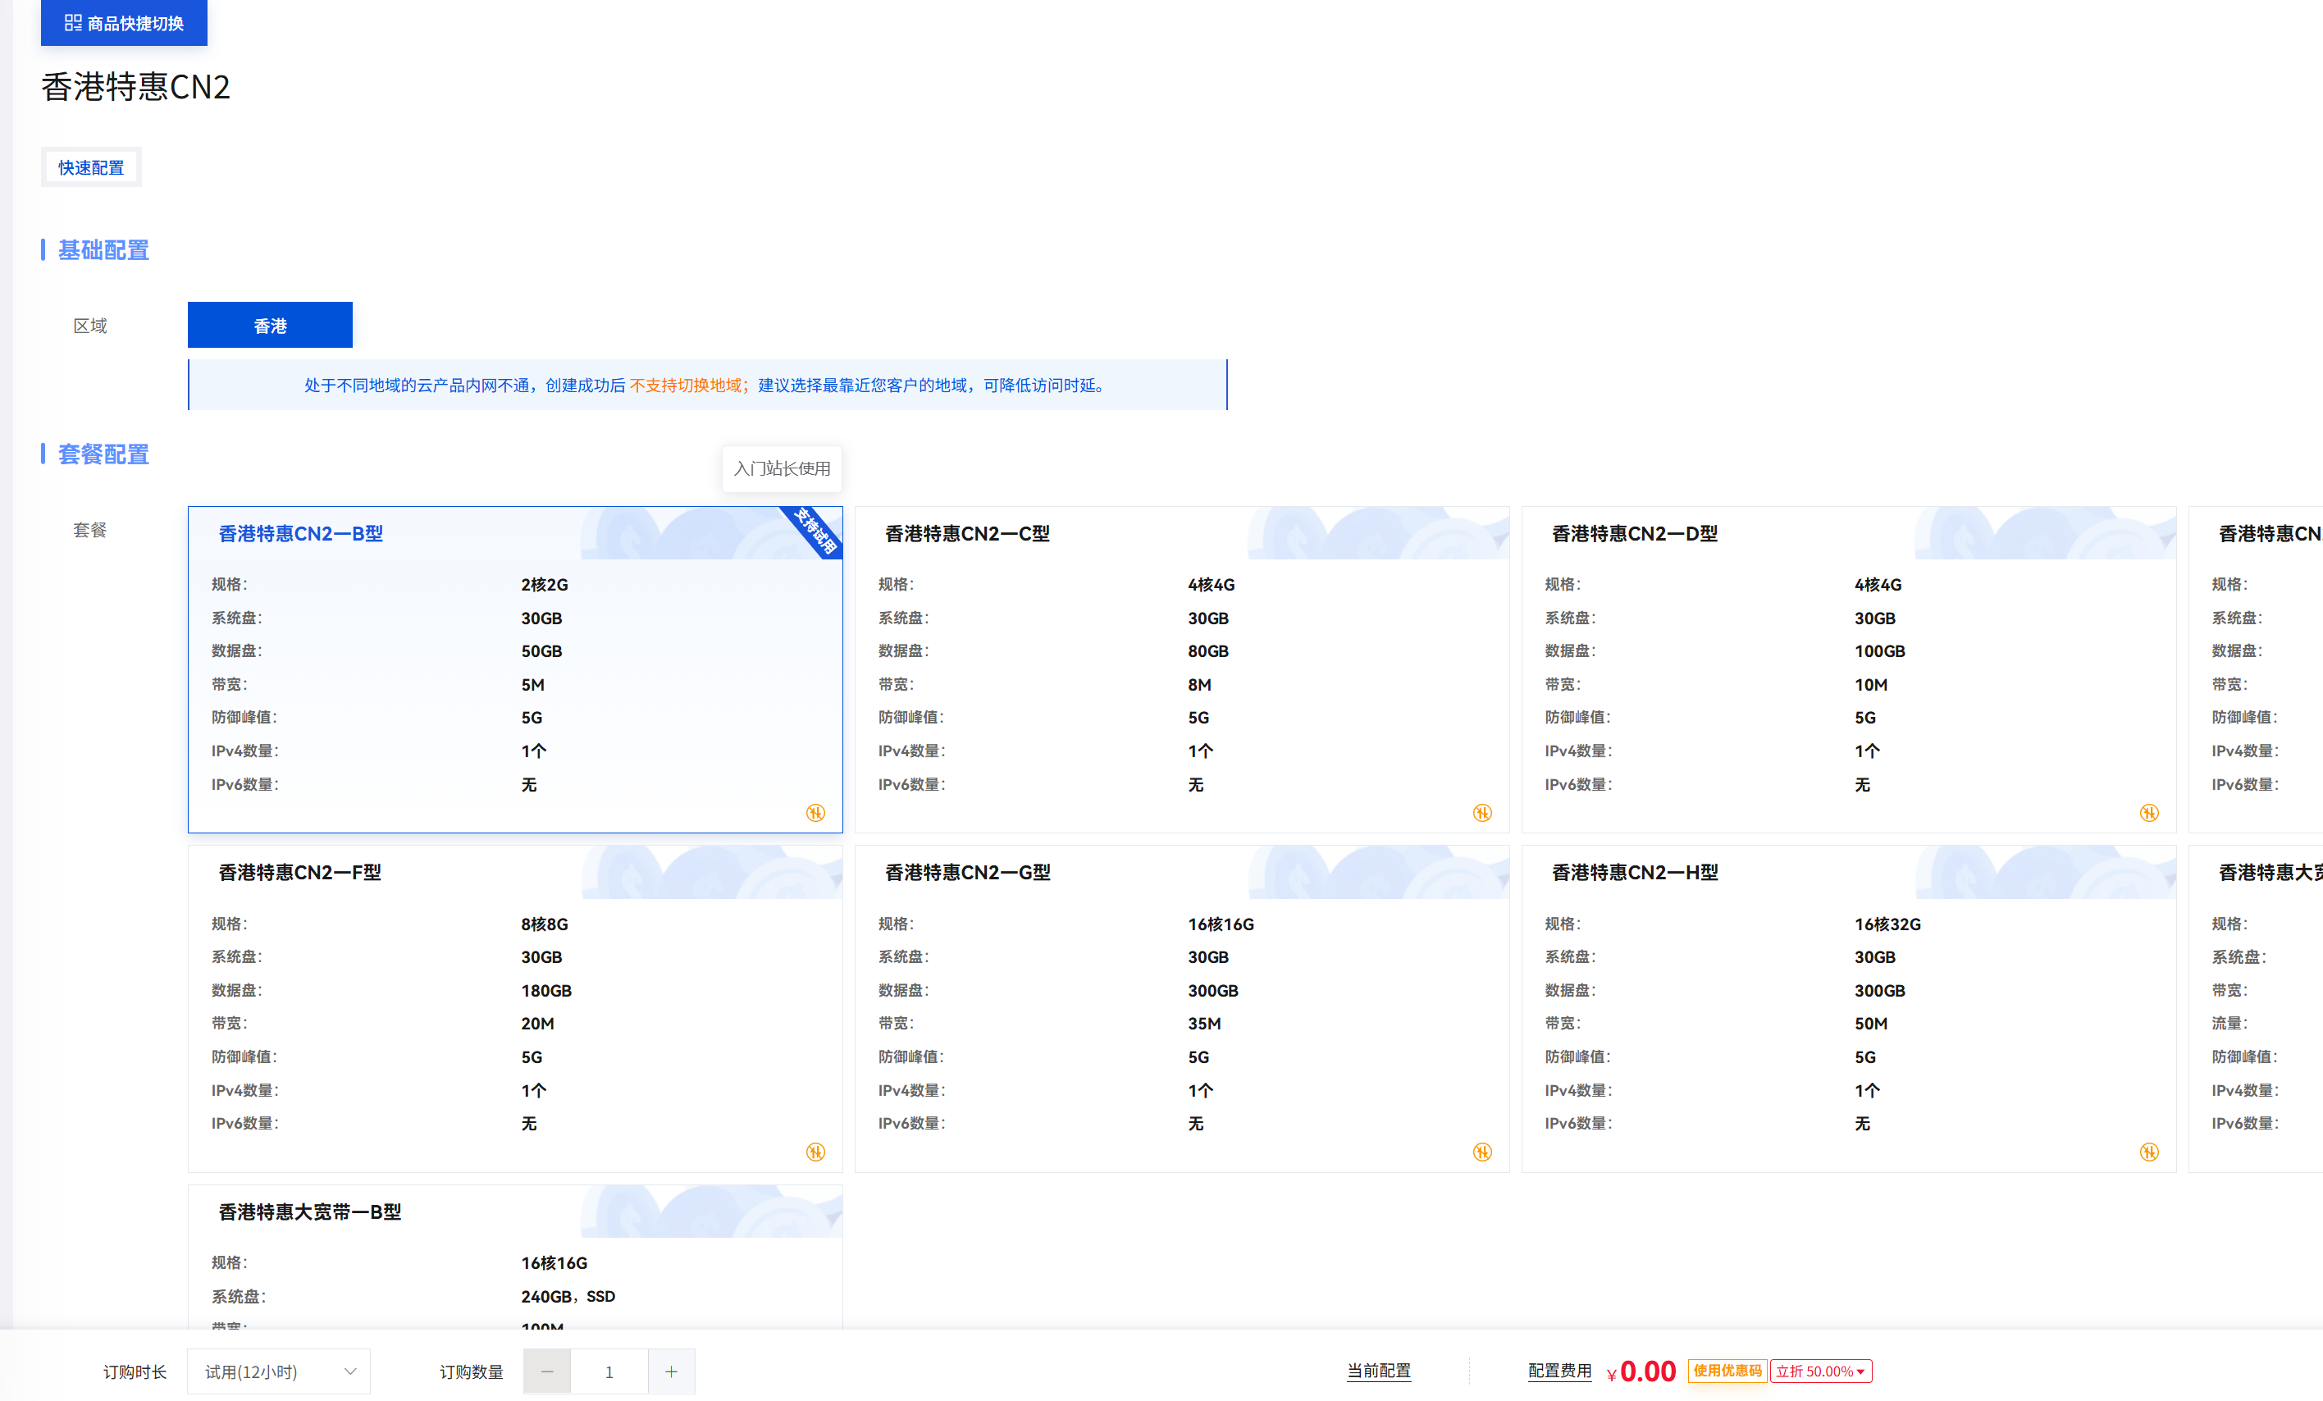
Task: Click the 35M bandwidth value
Action: [x=1204, y=1024]
